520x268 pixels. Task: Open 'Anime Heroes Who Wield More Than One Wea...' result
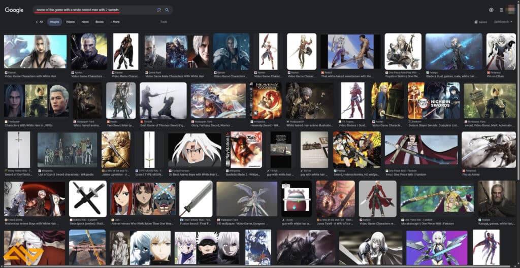(142, 223)
